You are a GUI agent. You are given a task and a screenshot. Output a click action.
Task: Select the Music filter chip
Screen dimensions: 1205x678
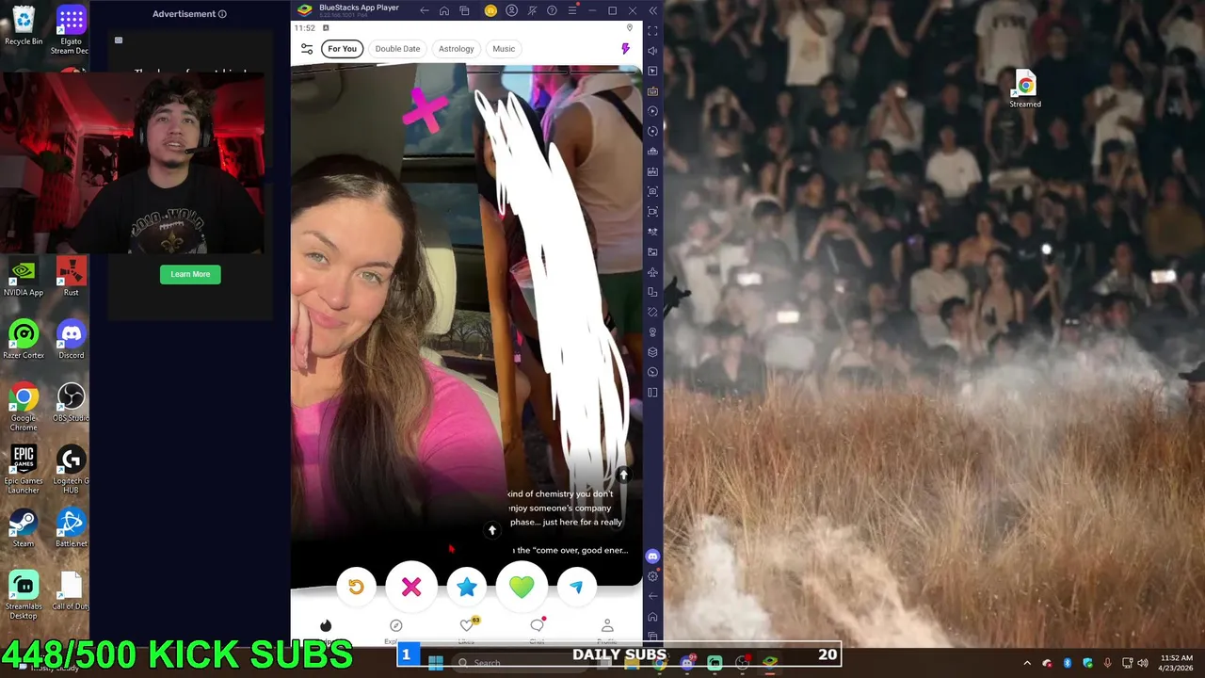click(504, 49)
